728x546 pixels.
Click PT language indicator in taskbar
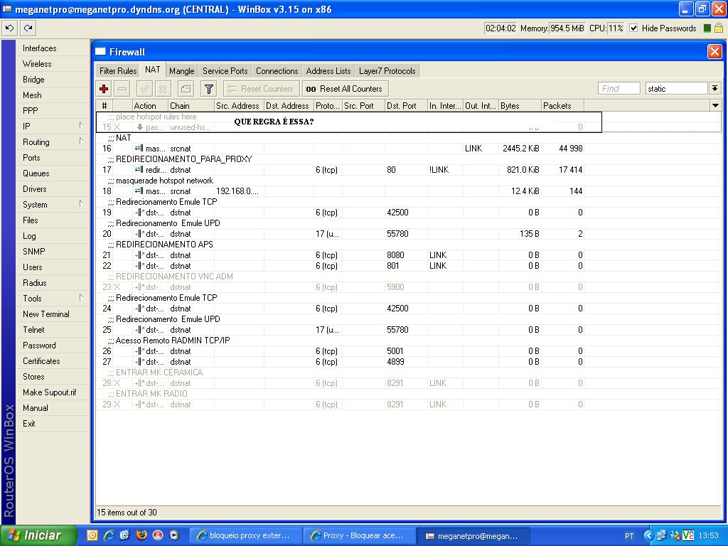point(629,536)
